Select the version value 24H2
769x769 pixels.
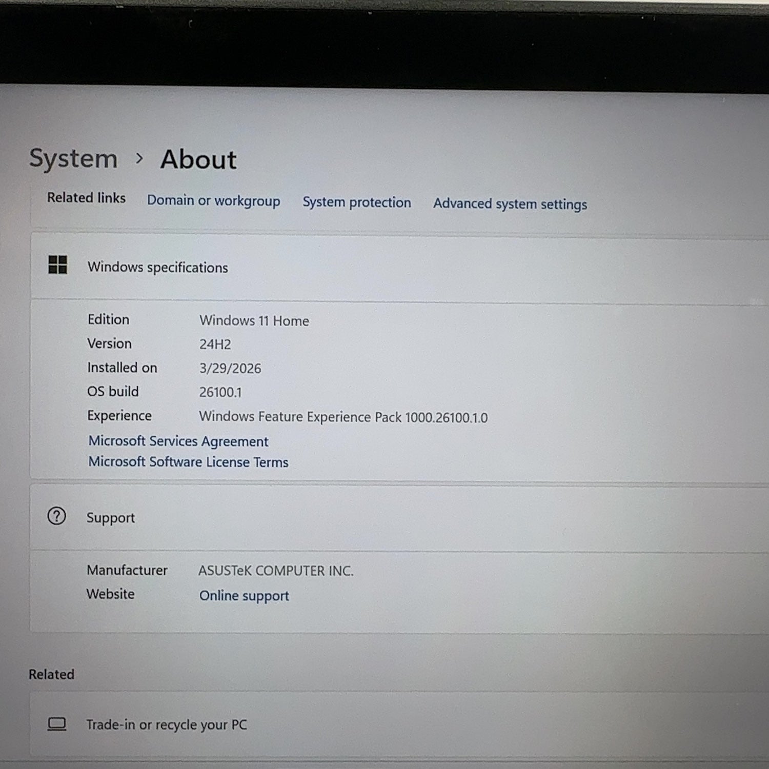point(215,344)
